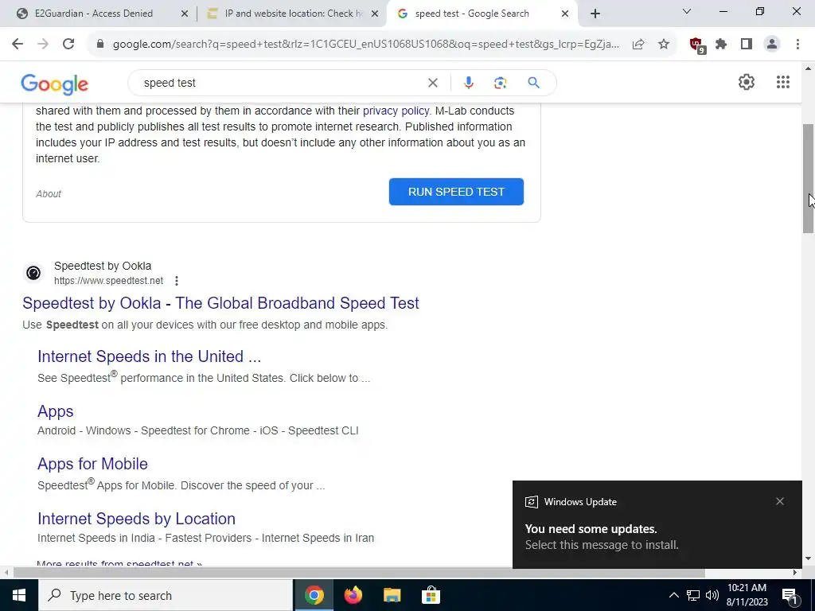Click About under speed test card
The width and height of the screenshot is (815, 611).
[49, 194]
